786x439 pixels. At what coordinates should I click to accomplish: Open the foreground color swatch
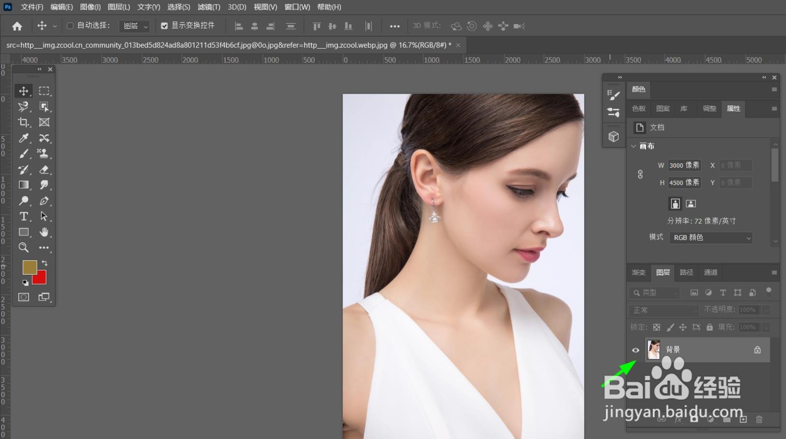29,267
